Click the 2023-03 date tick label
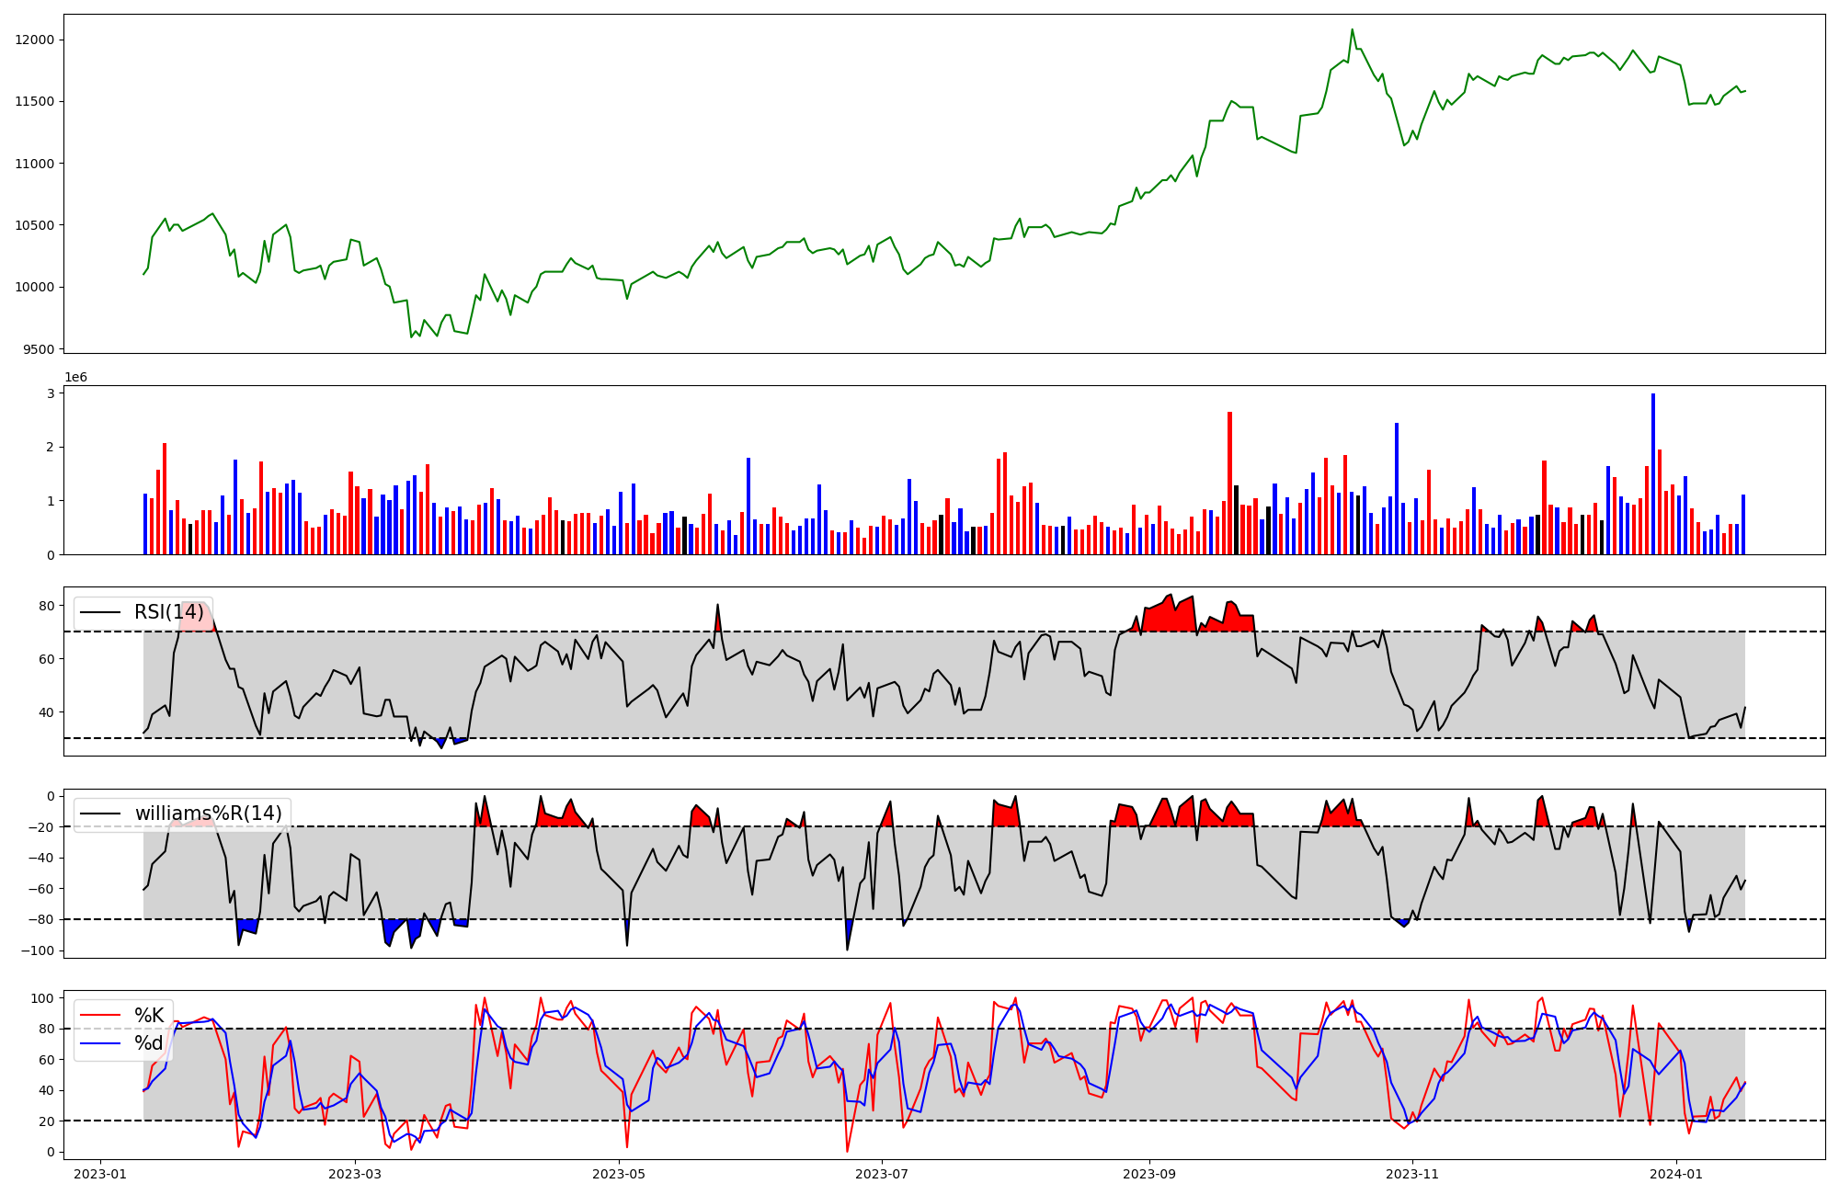Image resolution: width=1839 pixels, height=1195 pixels. point(355,1174)
